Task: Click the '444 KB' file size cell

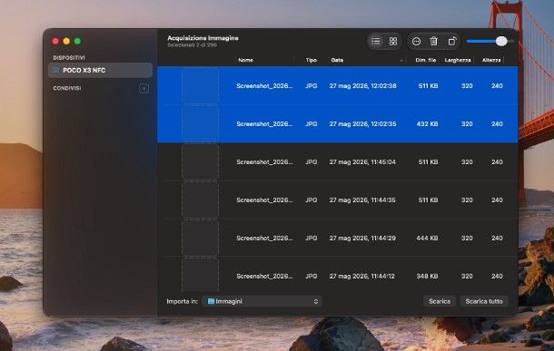Action: [x=427, y=239]
